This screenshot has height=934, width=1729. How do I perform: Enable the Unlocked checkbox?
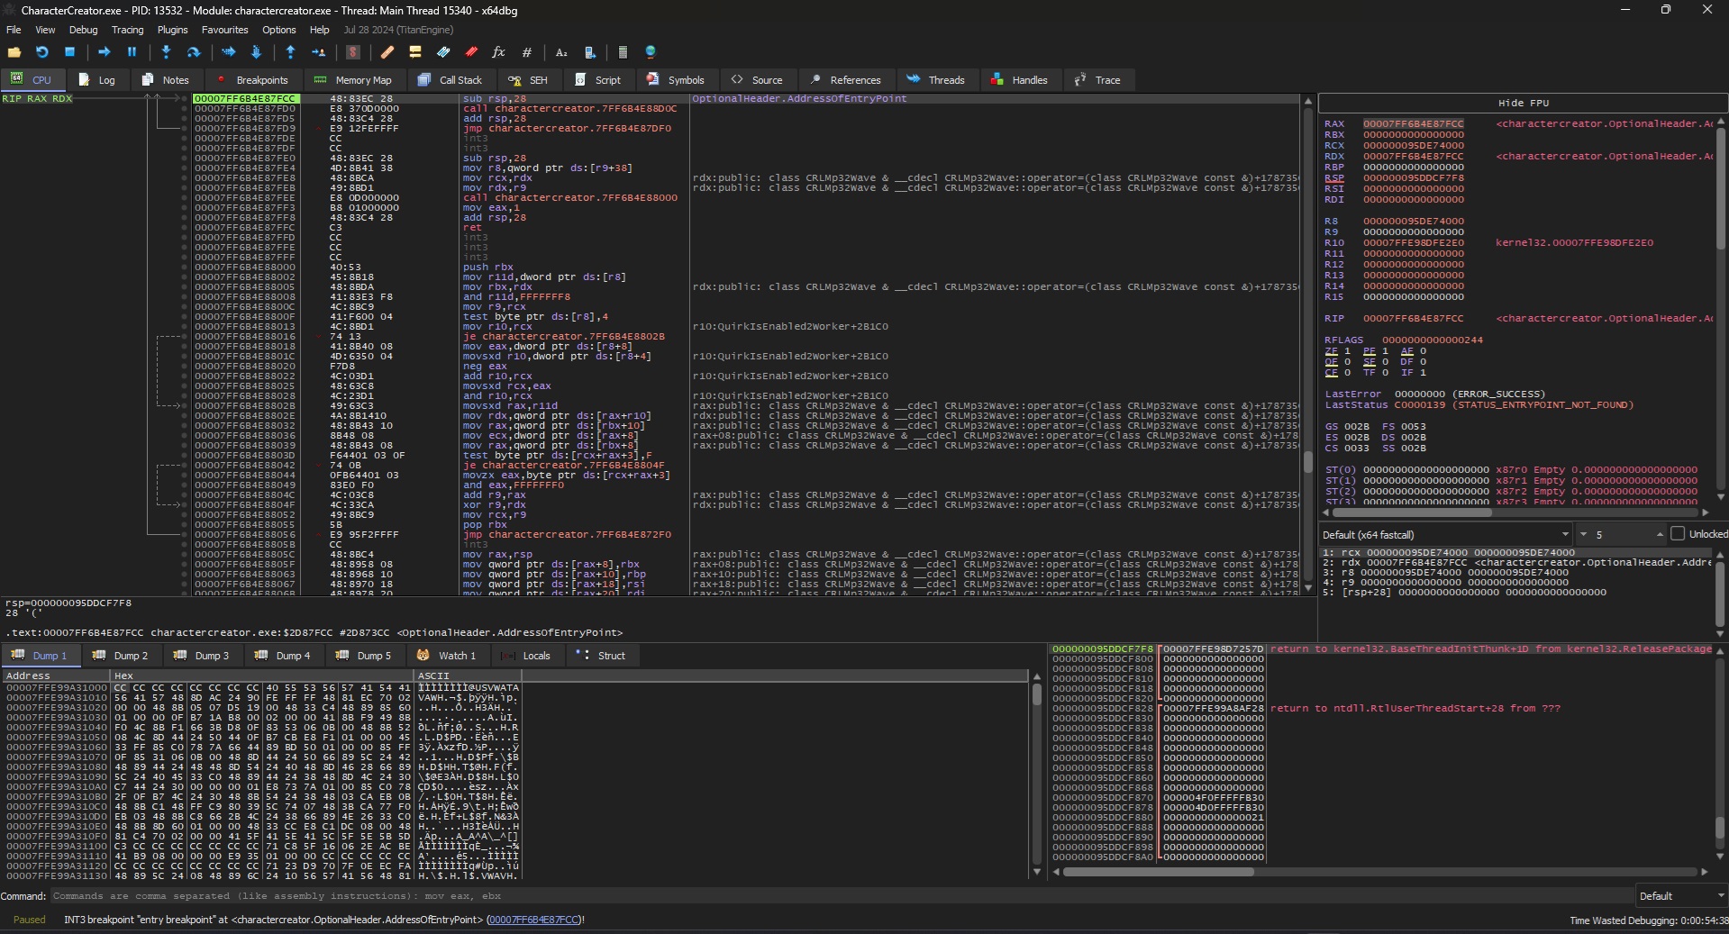click(x=1677, y=534)
